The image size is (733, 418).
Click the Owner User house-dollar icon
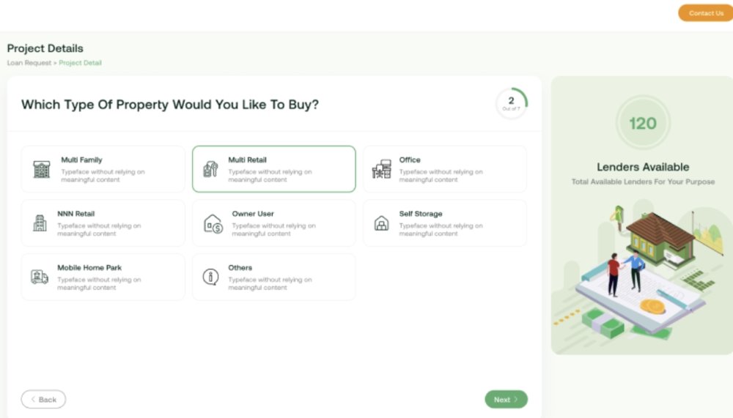(x=213, y=224)
